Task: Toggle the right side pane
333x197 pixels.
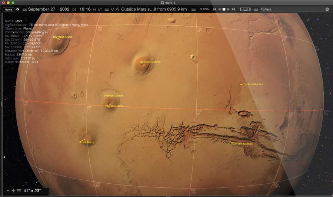Action: pos(249,9)
